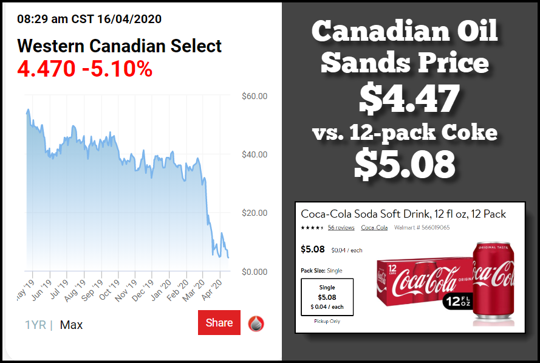
Task: Click the 08:29 am CST timestamp
Action: 89,19
